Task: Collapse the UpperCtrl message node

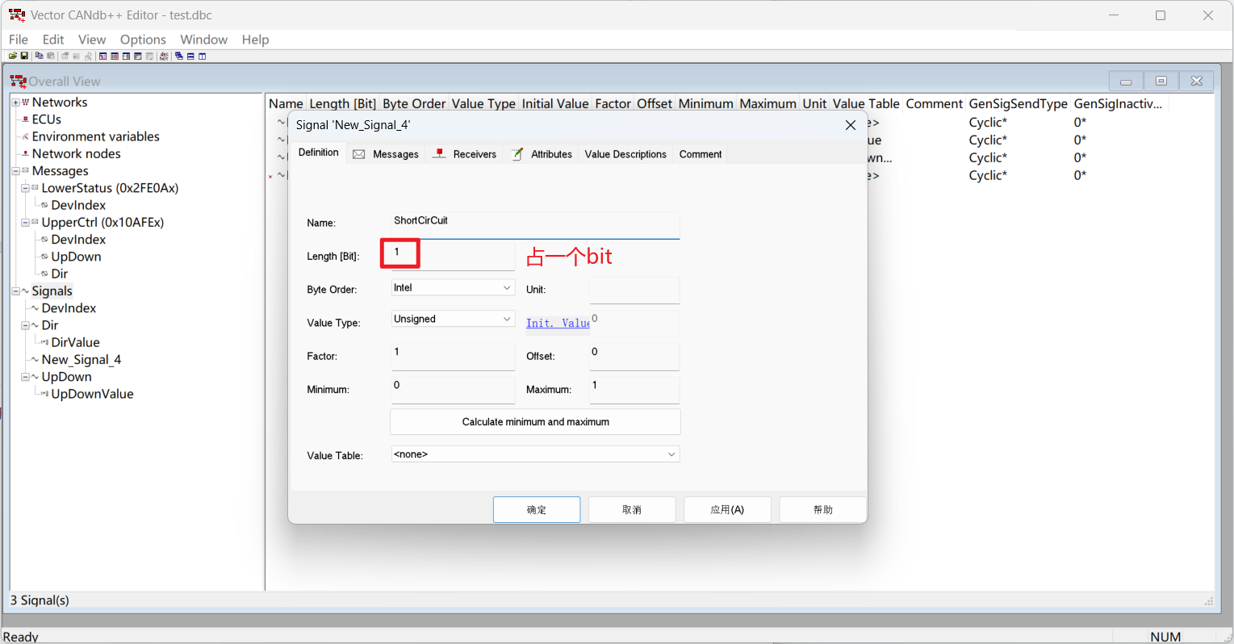Action: point(25,223)
